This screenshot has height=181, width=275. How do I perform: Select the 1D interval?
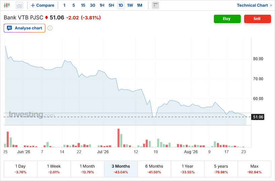tap(121, 5)
